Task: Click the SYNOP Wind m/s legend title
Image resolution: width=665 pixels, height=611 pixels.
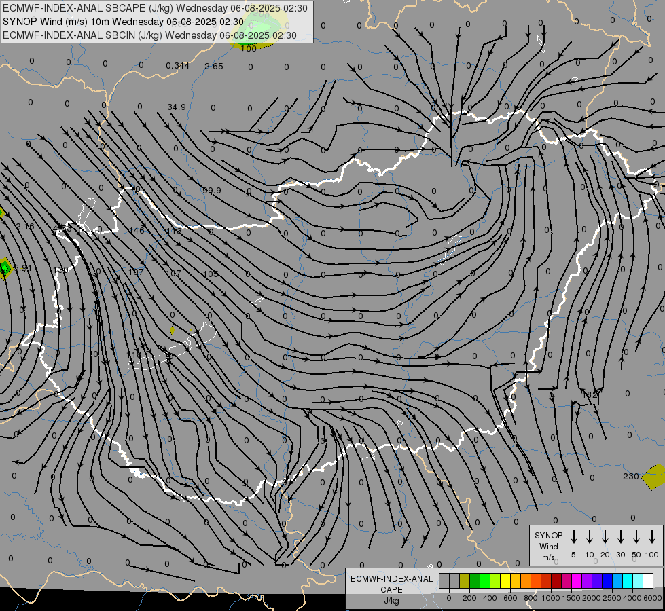Action: (548, 546)
